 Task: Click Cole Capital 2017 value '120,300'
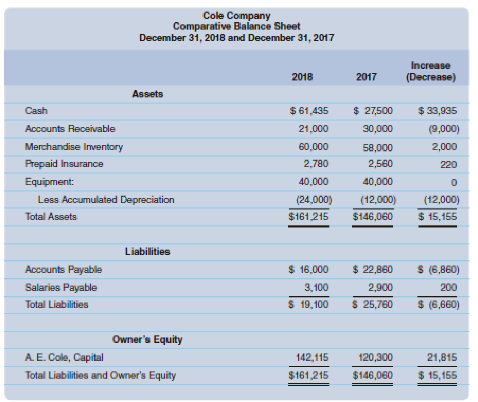click(x=376, y=358)
